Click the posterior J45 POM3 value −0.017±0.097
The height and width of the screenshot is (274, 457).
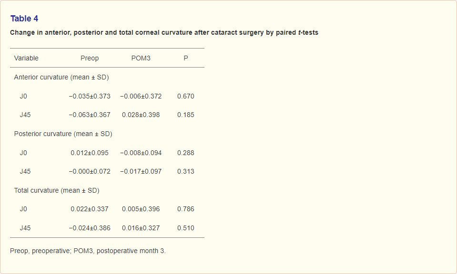[x=141, y=172]
